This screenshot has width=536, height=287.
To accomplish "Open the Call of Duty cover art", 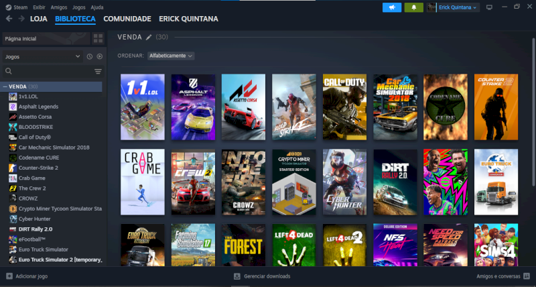I will click(344, 107).
